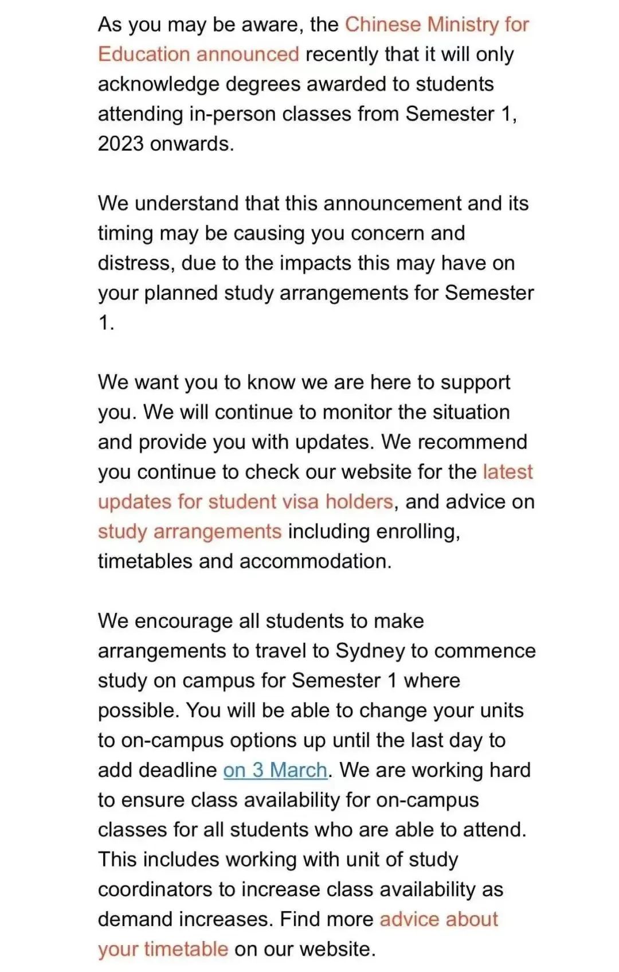The height and width of the screenshot is (972, 619).
Task: Click the '2023 onwards.' text
Action: [x=166, y=144]
